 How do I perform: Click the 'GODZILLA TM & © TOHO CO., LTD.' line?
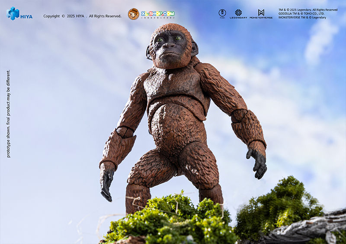pyautogui.click(x=302, y=13)
